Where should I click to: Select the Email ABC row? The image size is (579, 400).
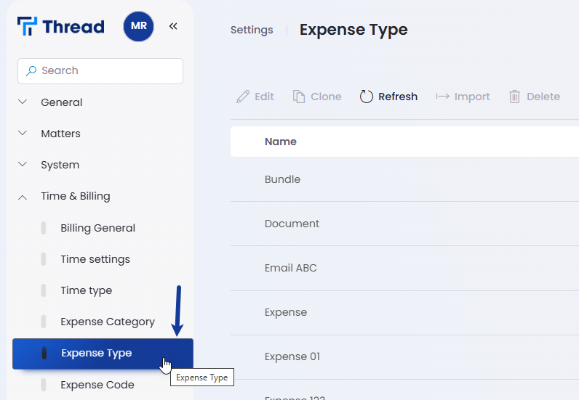[290, 268]
